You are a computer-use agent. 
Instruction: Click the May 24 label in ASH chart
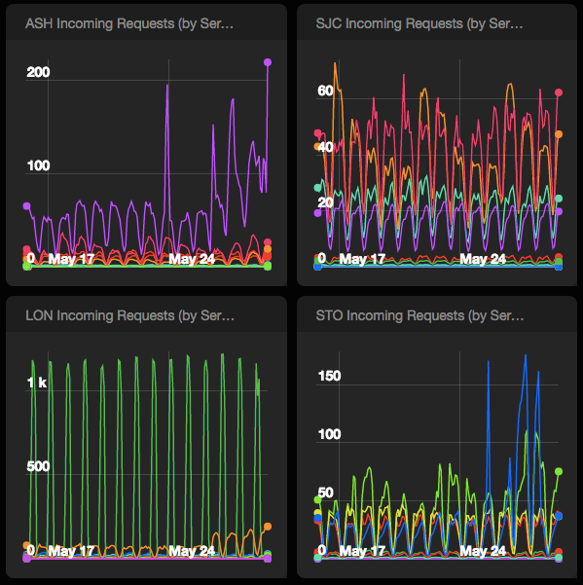pyautogui.click(x=192, y=259)
